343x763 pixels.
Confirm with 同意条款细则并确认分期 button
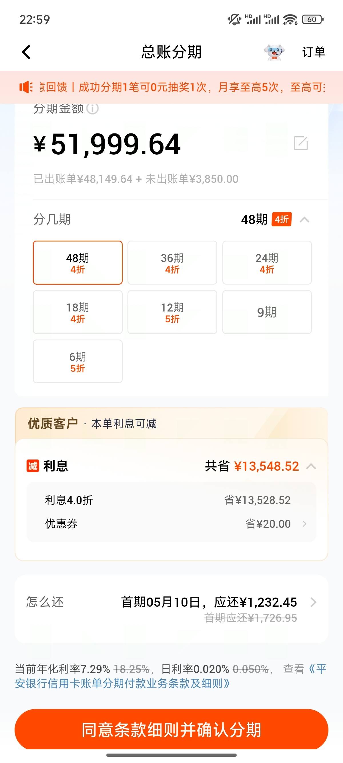[171, 730]
